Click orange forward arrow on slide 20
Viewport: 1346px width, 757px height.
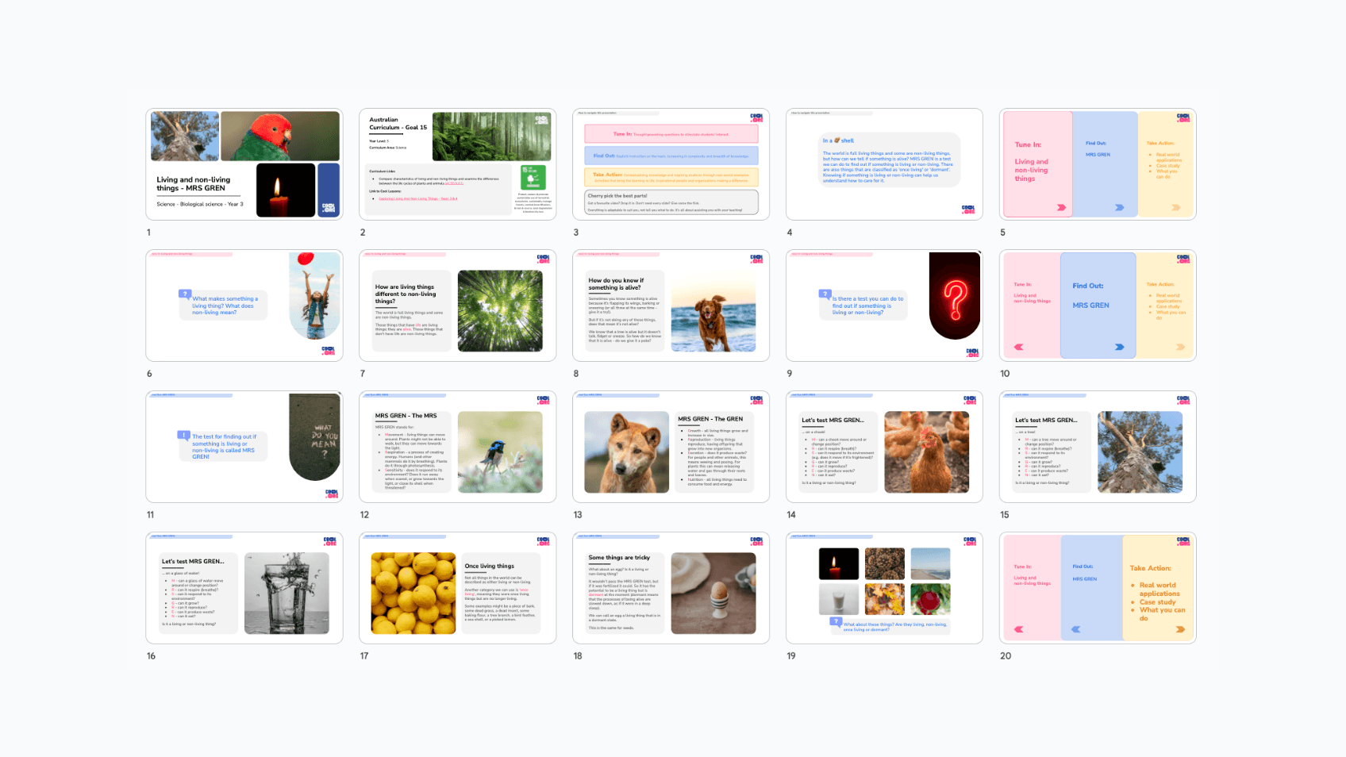[x=1180, y=629]
